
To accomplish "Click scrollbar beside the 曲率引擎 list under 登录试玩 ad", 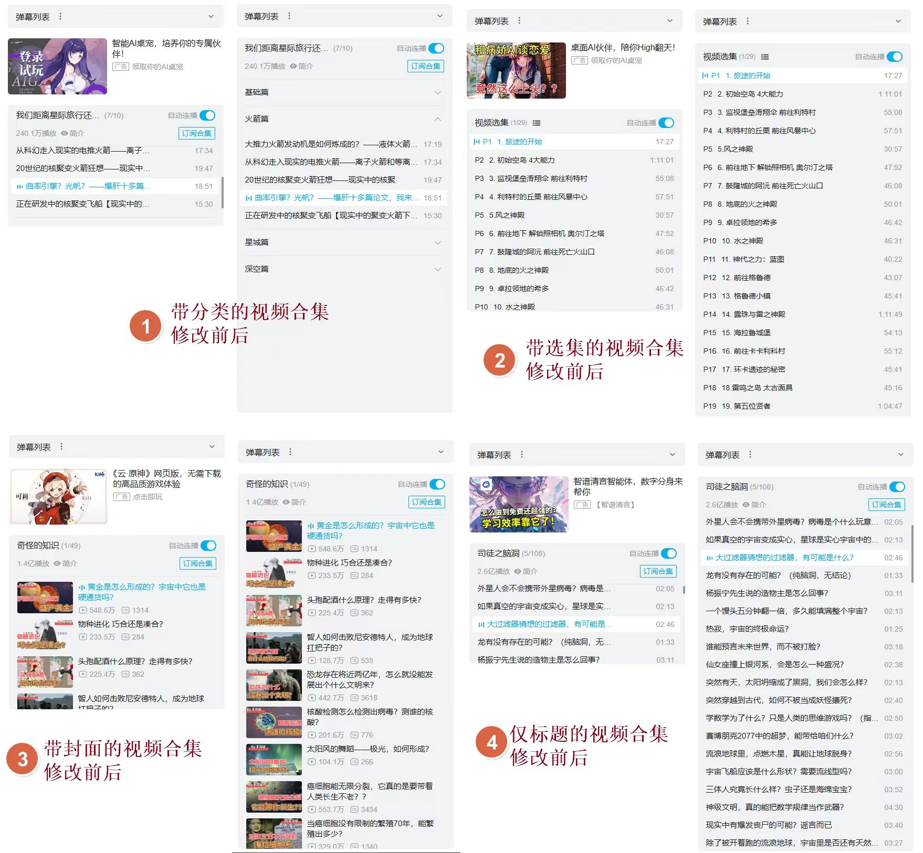I will point(223,192).
